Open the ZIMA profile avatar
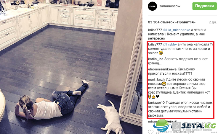The image size is (218, 134). pos(152,6)
